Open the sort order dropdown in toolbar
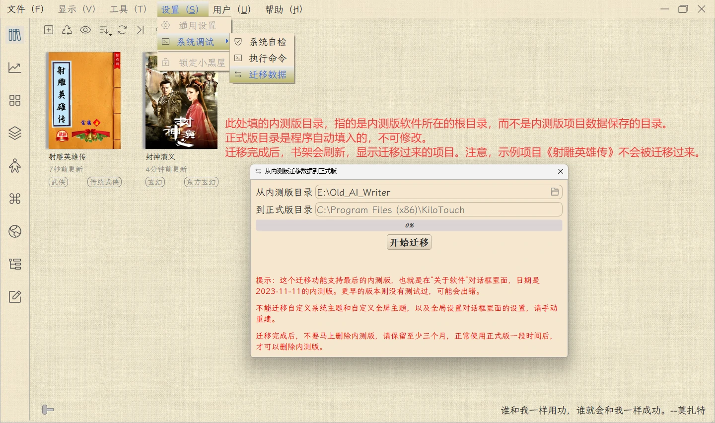The width and height of the screenshot is (715, 423). point(104,30)
